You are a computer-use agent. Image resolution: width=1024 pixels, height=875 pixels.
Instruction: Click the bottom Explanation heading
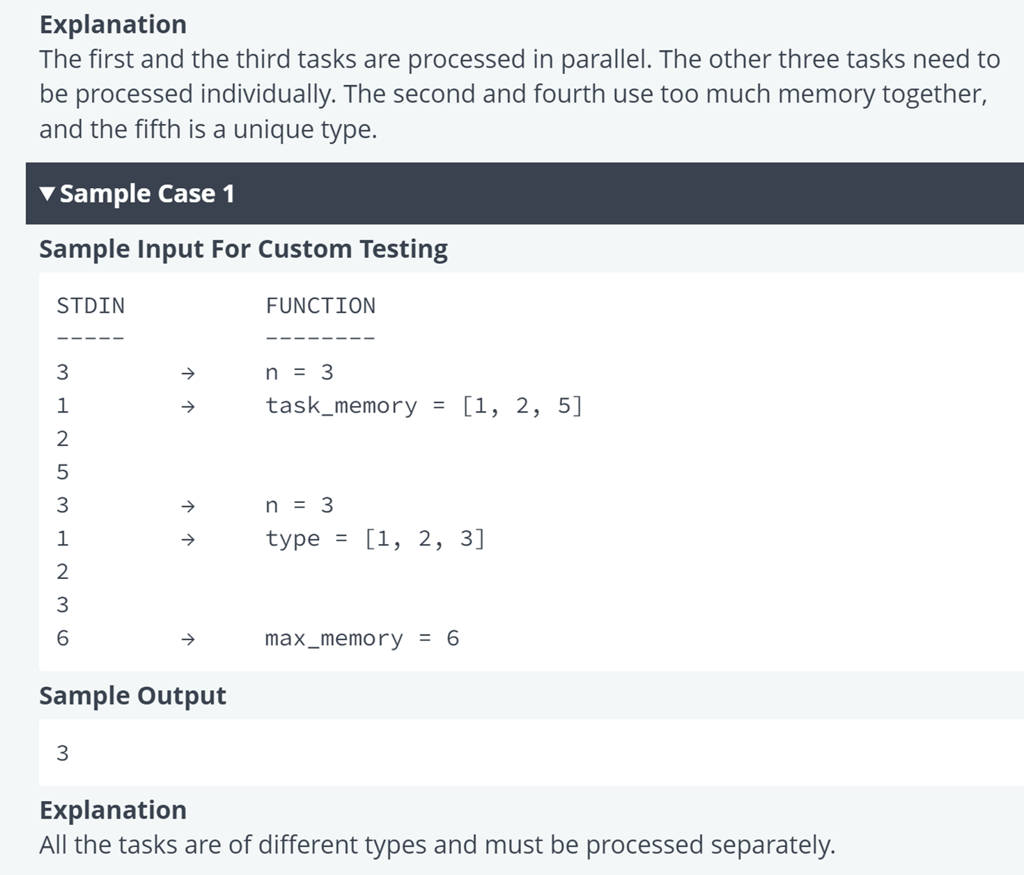tap(113, 810)
